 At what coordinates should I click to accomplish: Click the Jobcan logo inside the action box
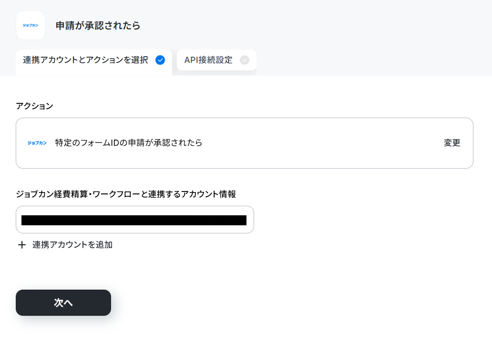point(37,143)
